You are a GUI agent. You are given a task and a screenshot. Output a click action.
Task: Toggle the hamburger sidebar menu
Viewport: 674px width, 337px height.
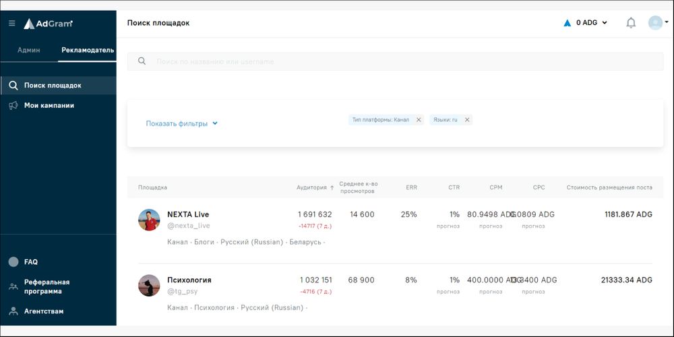click(12, 23)
